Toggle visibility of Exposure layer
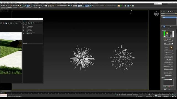The height and width of the screenshot is (99, 177). tap(24, 29)
